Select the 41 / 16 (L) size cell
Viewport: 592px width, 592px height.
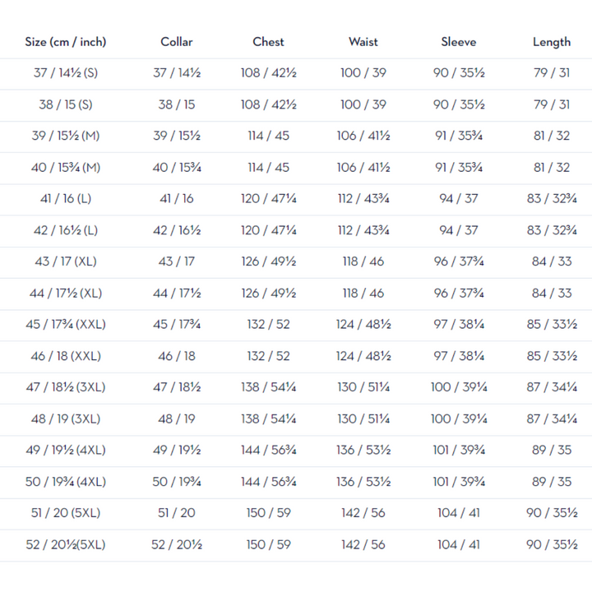coord(66,199)
